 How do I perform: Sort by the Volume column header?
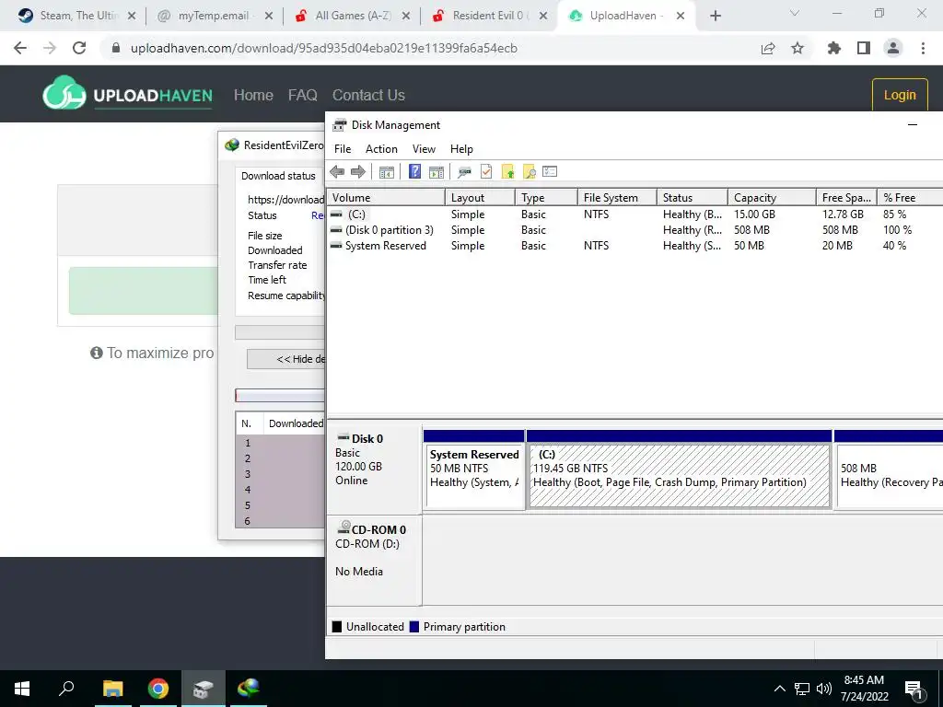pyautogui.click(x=386, y=198)
